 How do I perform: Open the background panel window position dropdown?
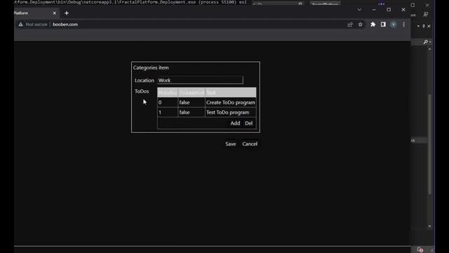pos(418,26)
